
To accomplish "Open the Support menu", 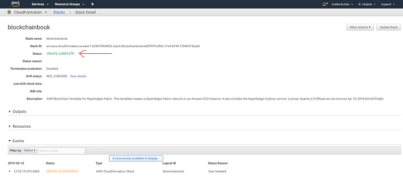I will [387, 4].
